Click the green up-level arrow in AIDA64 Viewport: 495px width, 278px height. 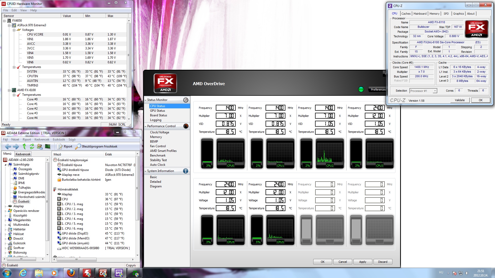click(24, 146)
